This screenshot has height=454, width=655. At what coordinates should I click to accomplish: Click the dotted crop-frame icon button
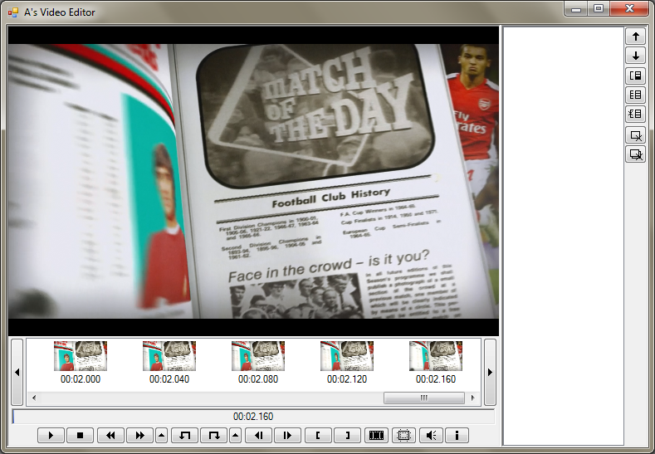point(403,435)
